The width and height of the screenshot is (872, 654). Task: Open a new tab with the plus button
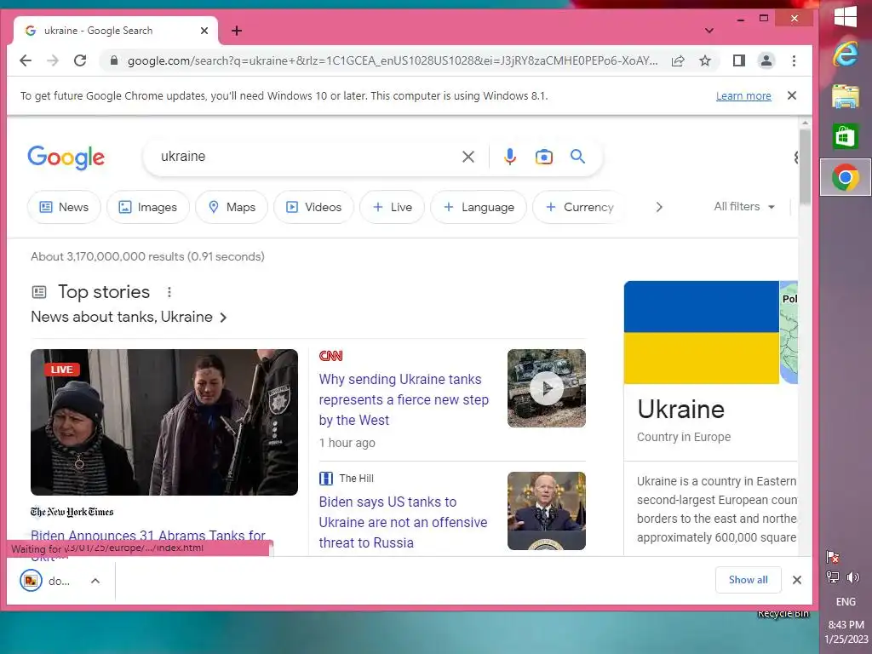[237, 31]
